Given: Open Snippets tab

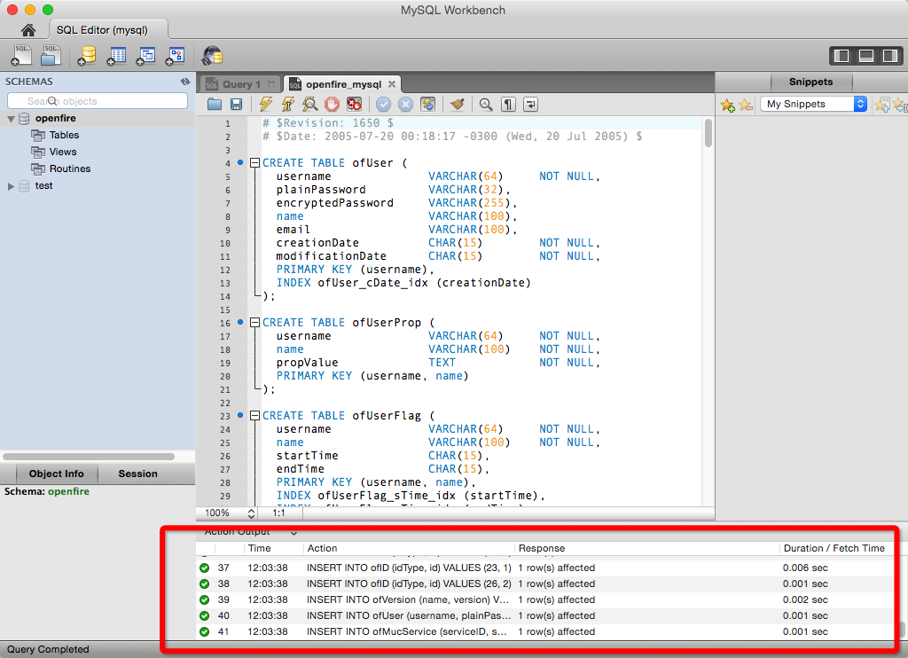Looking at the screenshot, I should pos(810,82).
